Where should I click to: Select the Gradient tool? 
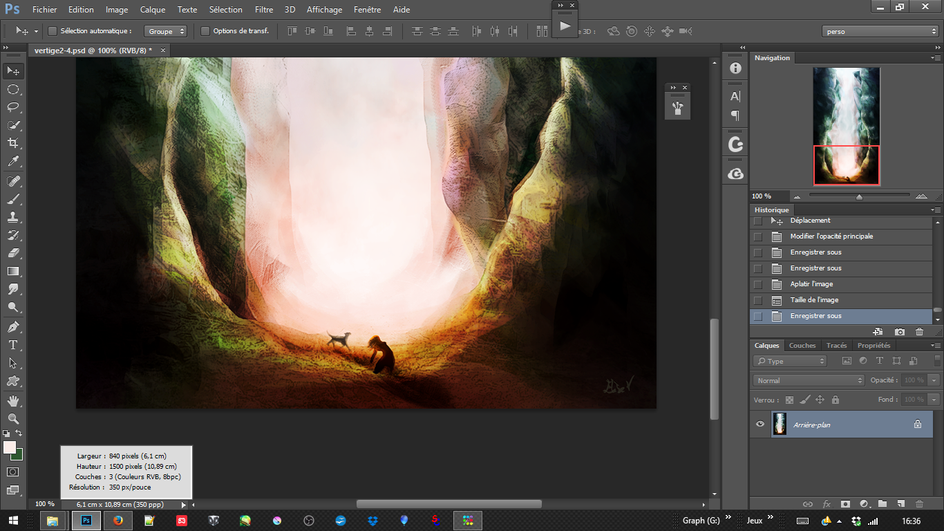(12, 271)
